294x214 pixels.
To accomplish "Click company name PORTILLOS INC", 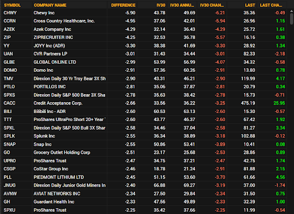I will (49, 87).
